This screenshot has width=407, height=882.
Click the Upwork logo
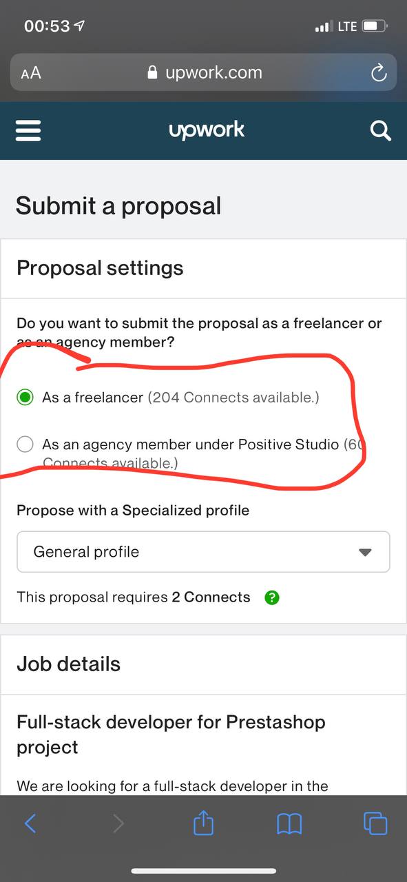[207, 130]
